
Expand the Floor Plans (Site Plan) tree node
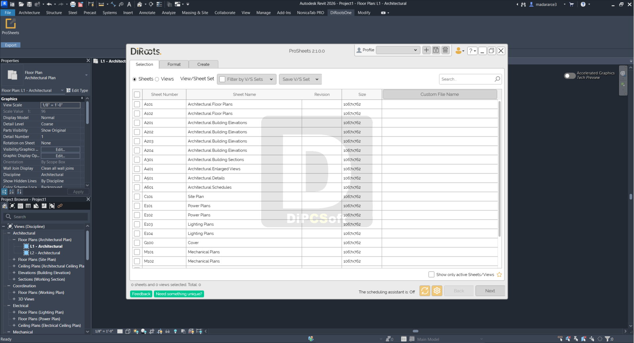point(14,260)
